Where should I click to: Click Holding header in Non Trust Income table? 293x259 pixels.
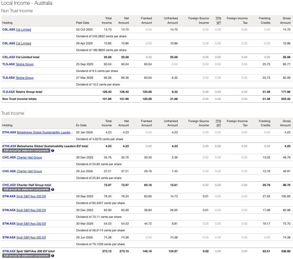7,23
